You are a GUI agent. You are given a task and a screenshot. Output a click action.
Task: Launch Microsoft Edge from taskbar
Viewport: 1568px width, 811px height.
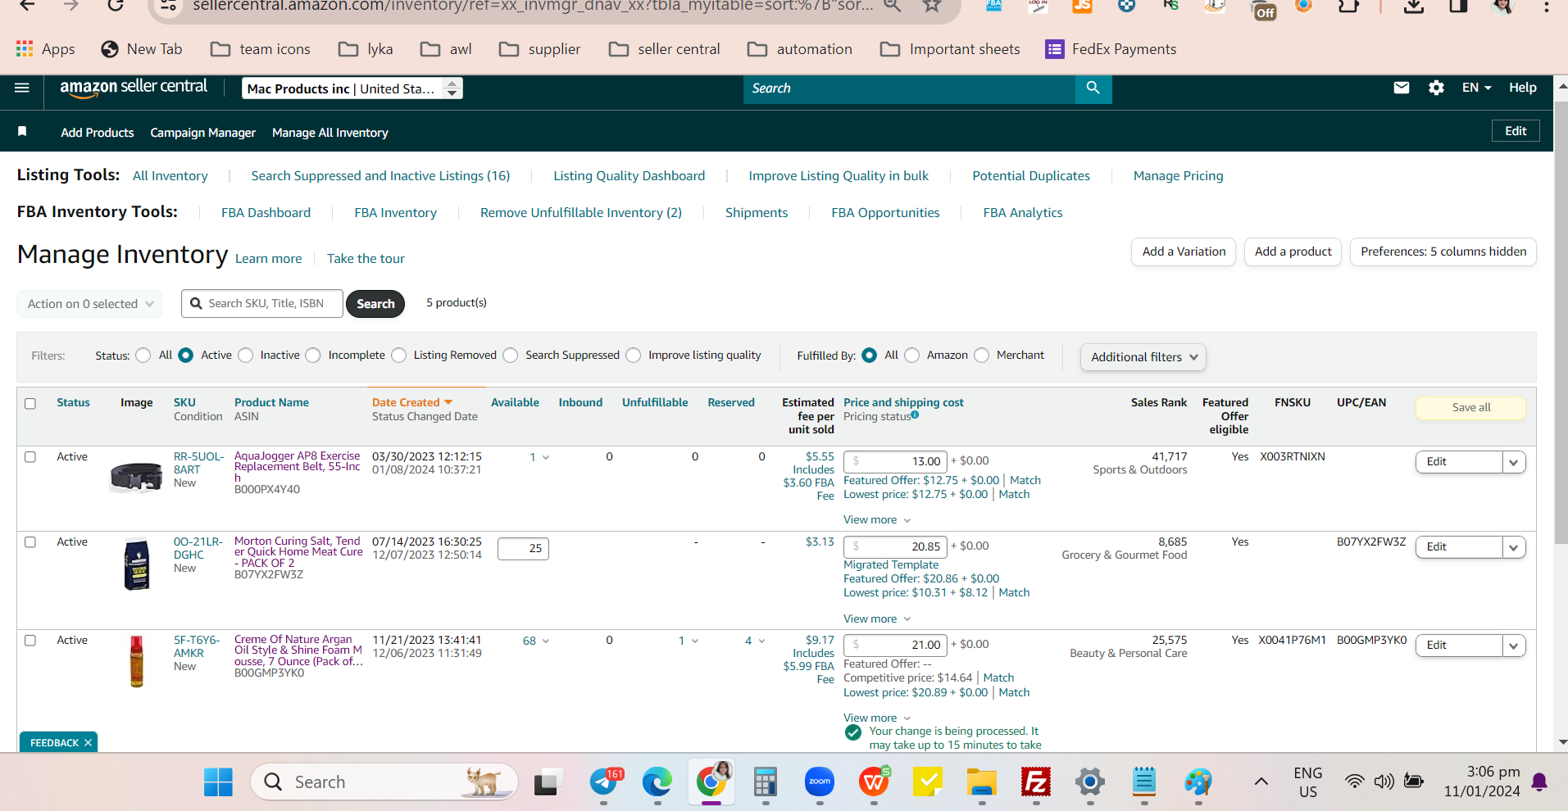pyautogui.click(x=657, y=782)
